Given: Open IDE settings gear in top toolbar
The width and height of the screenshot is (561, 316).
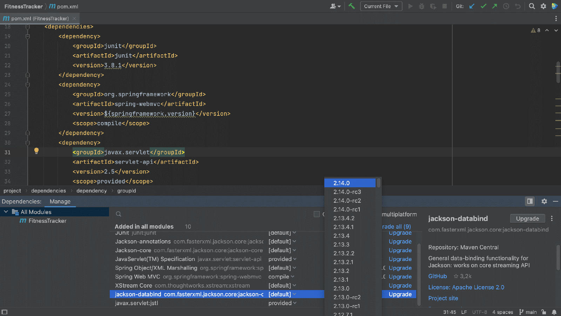Looking at the screenshot, I should tap(543, 6).
